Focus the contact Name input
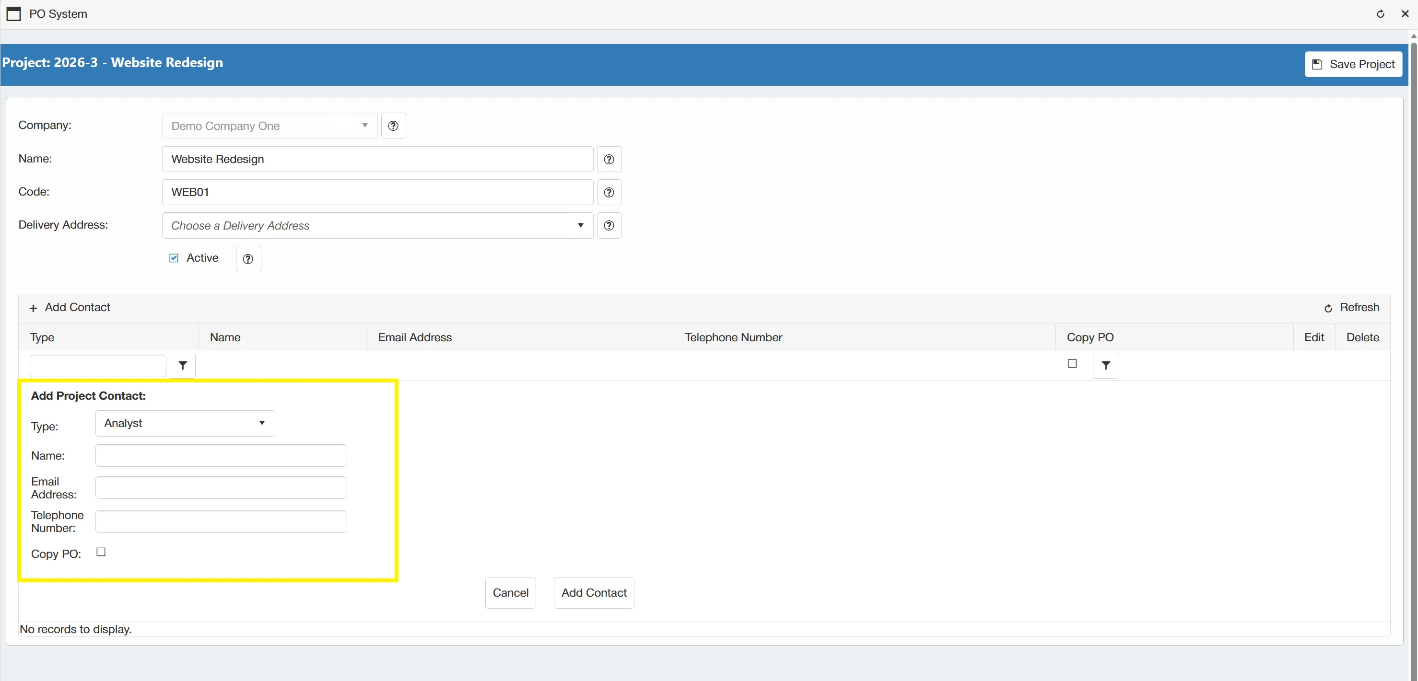1418x681 pixels. (221, 455)
